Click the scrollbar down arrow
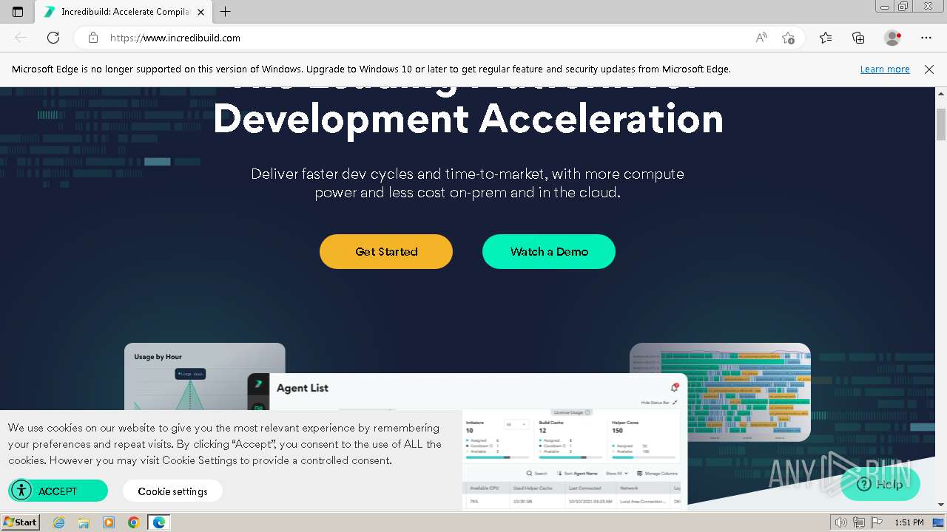The width and height of the screenshot is (947, 532). point(941,505)
